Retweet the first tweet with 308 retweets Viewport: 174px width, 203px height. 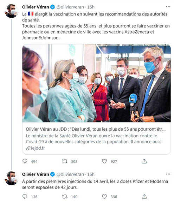[65, 161]
